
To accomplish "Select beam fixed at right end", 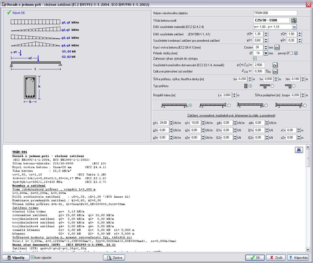I will pyautogui.click(x=229, y=105).
